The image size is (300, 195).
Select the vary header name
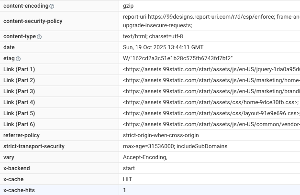[x=9, y=157]
